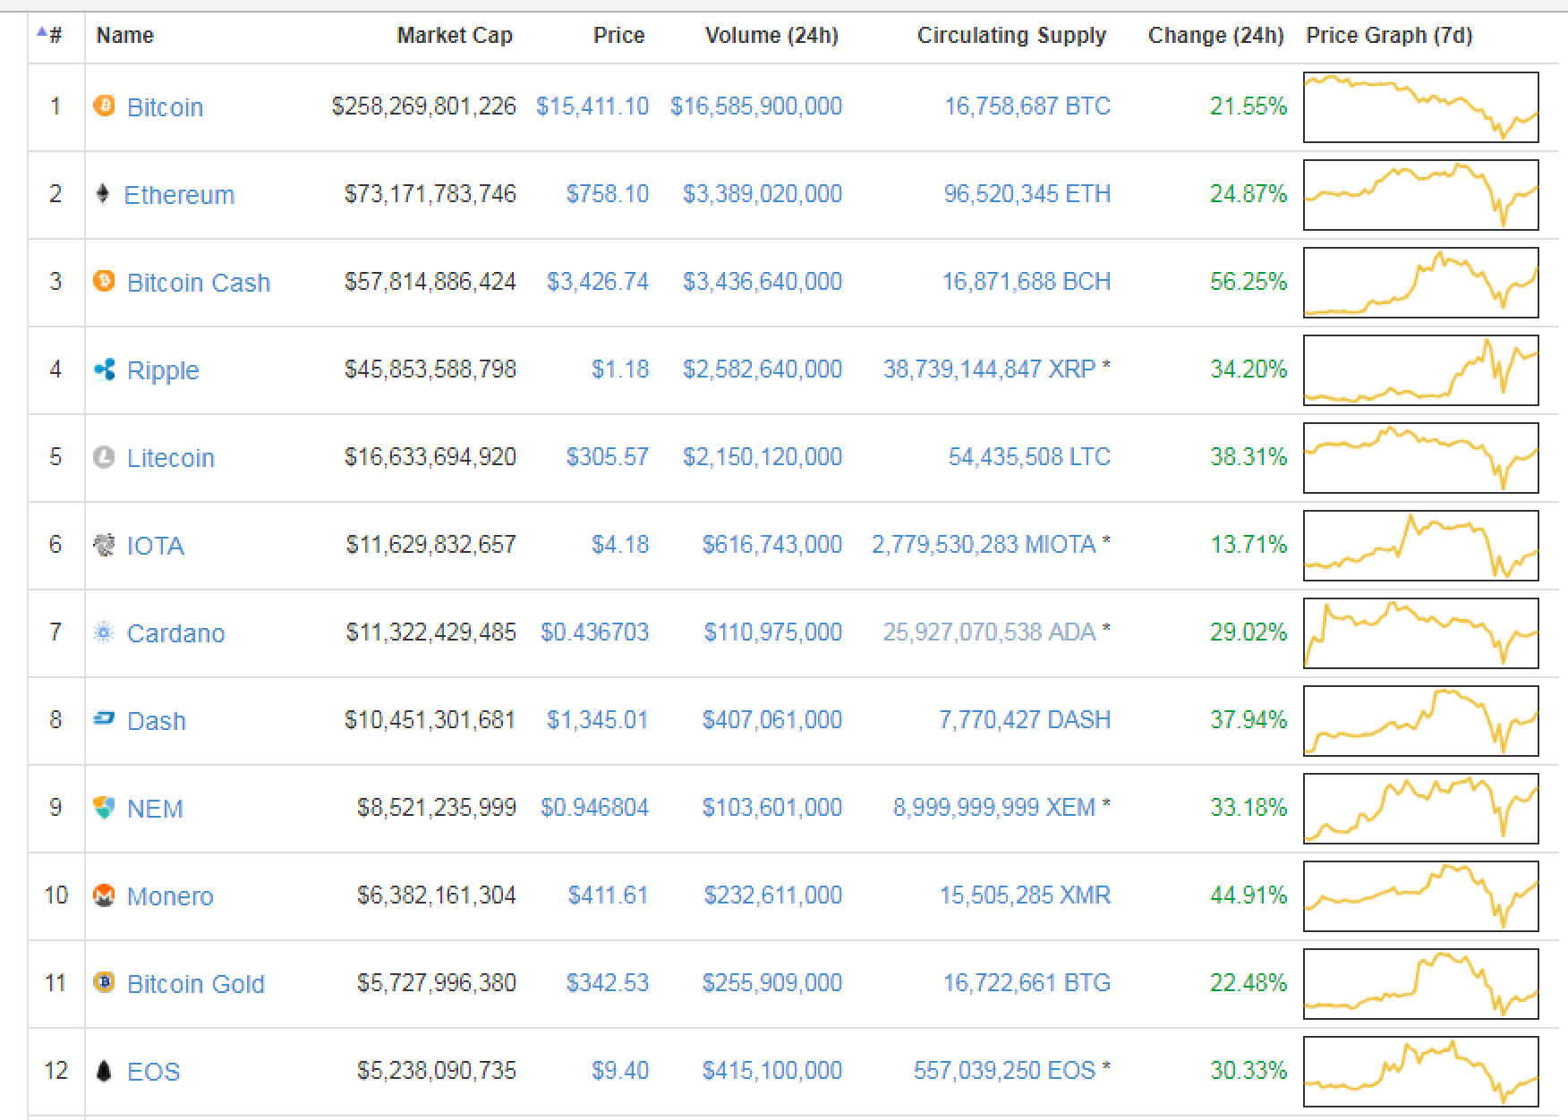
Task: Click the NEM shield logo icon
Action: 104,808
